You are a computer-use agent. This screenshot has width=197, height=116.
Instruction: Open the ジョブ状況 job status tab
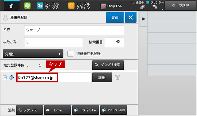[x=181, y=6]
